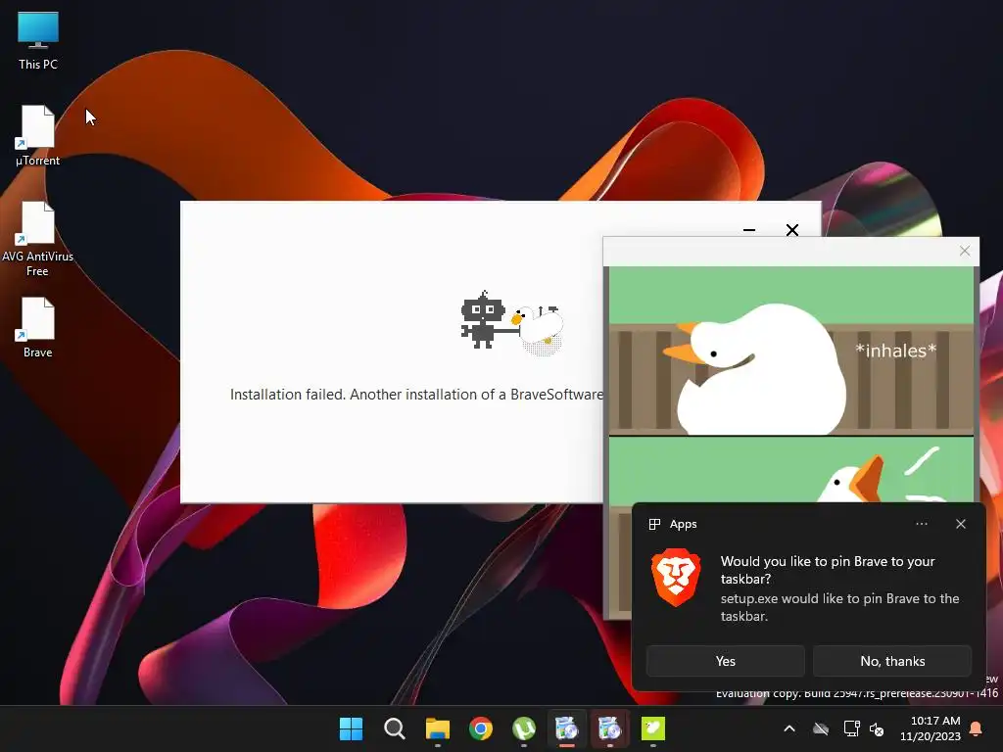Close the goose meme window

tap(965, 251)
